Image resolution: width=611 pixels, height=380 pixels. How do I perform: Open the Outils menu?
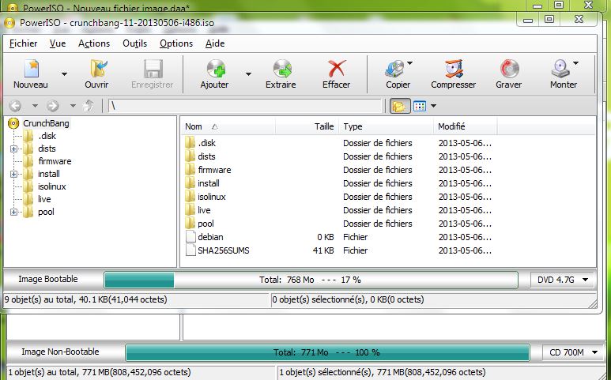tap(135, 43)
